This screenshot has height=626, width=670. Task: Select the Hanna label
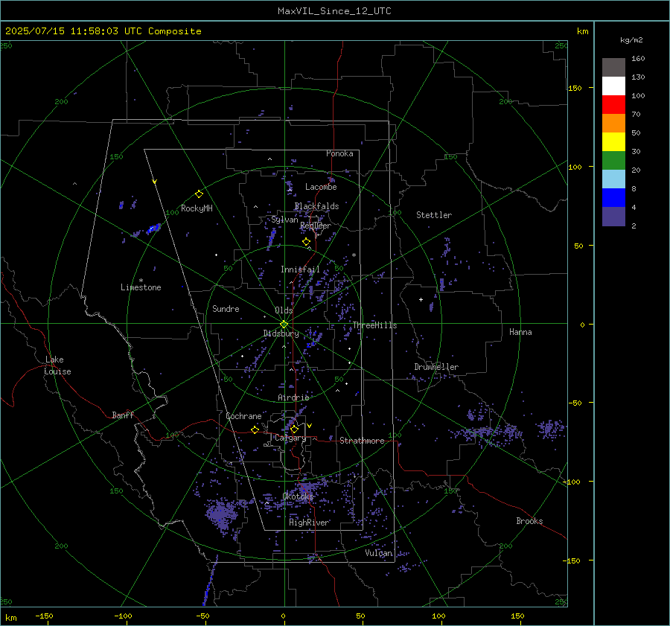click(520, 332)
